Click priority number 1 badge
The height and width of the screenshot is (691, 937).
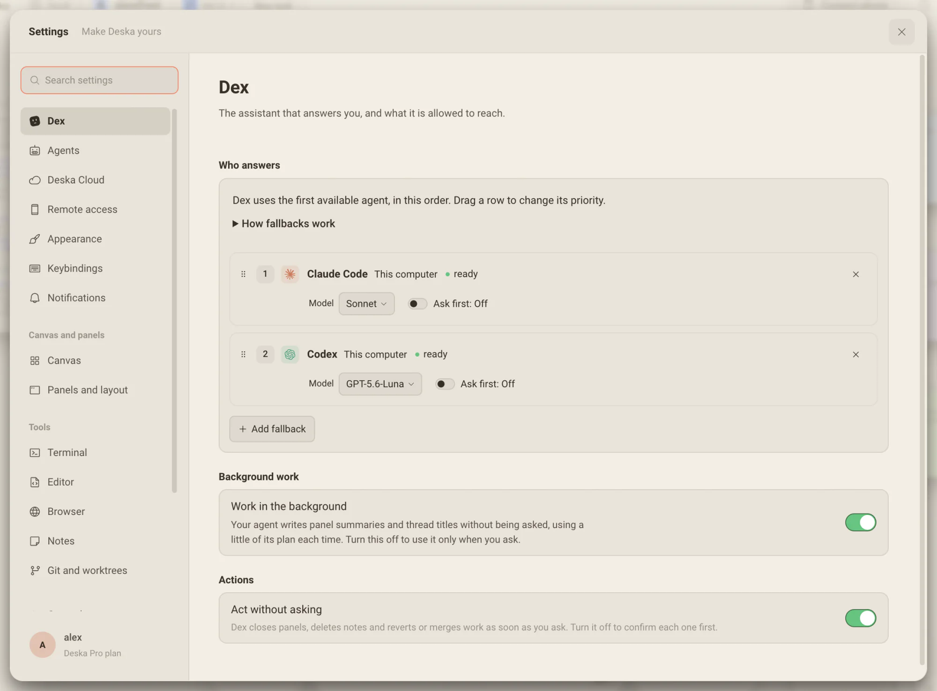265,274
